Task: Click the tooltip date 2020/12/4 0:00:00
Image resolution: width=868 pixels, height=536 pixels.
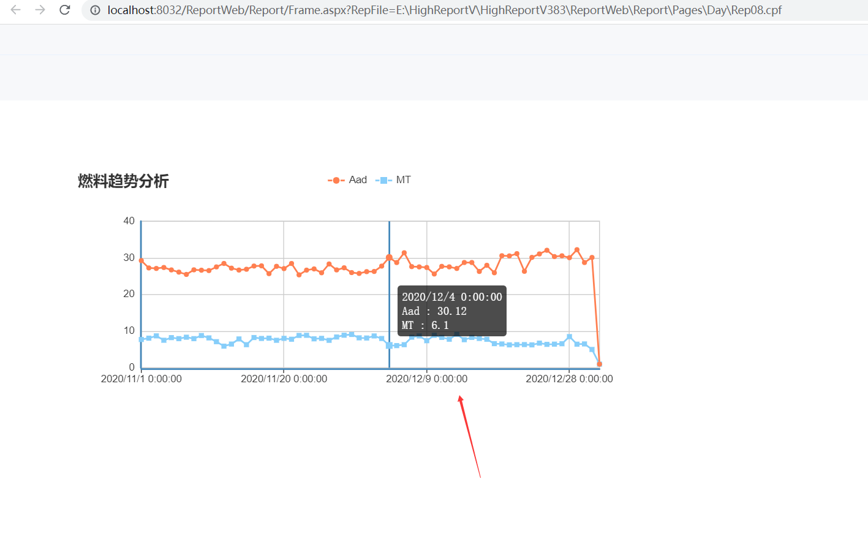Action: (x=452, y=297)
